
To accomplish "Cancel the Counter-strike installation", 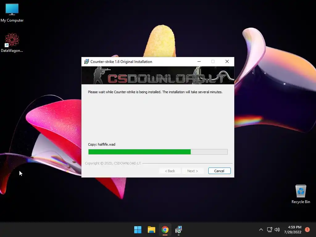I will 219,171.
